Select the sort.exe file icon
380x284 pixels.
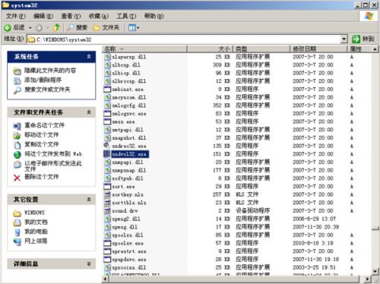(107, 187)
